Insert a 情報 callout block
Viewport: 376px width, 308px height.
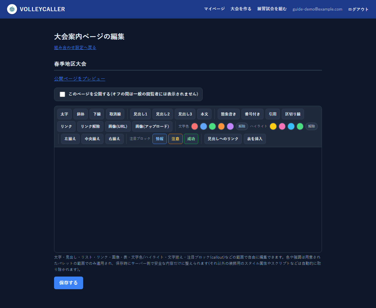pyautogui.click(x=160, y=139)
